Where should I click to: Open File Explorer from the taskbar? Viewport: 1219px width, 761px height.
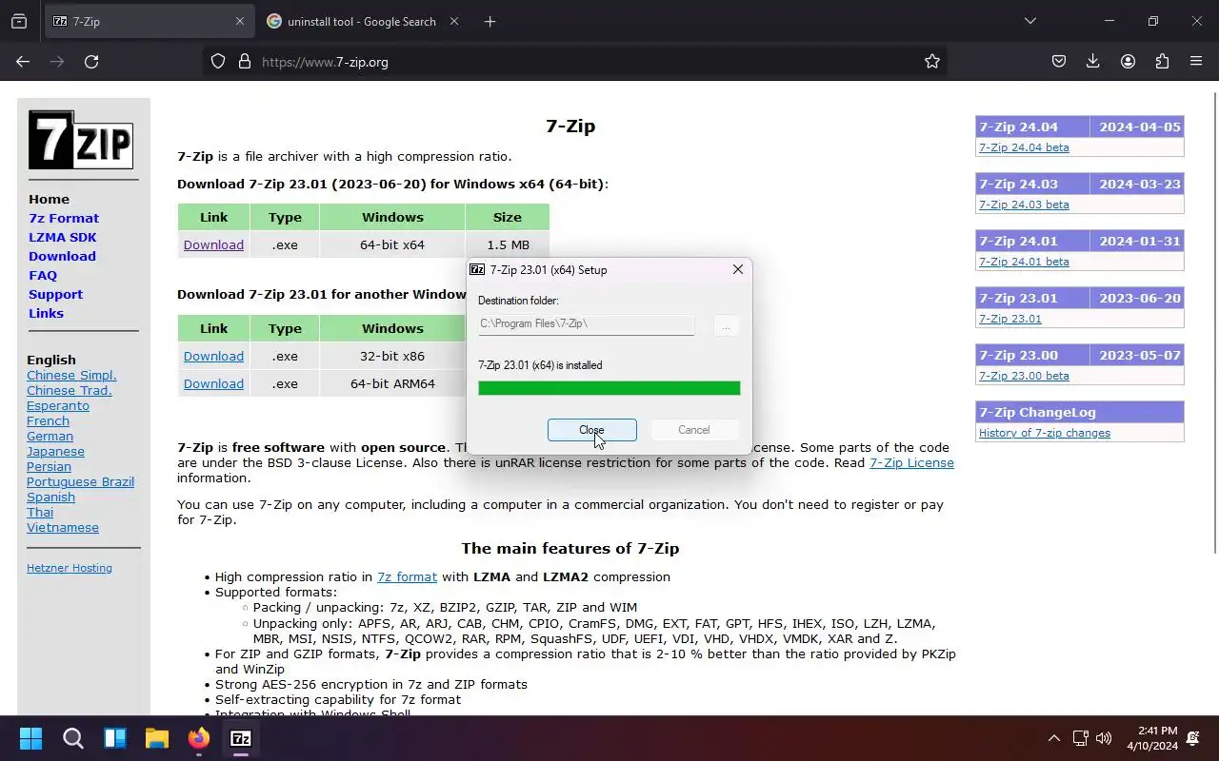(157, 738)
